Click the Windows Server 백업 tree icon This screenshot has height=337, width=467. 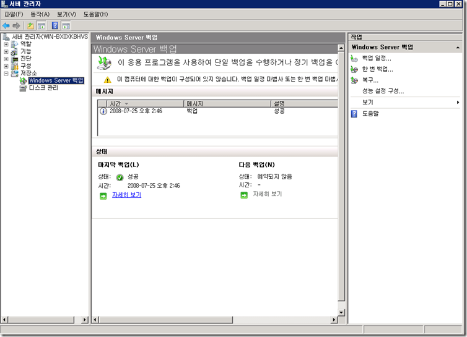point(24,80)
